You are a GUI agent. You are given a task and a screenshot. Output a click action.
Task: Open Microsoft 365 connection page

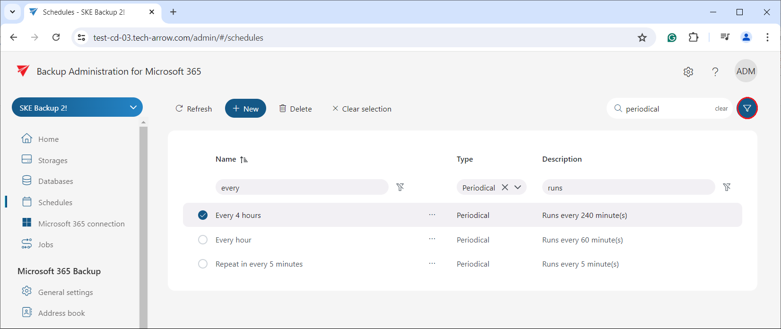(81, 224)
